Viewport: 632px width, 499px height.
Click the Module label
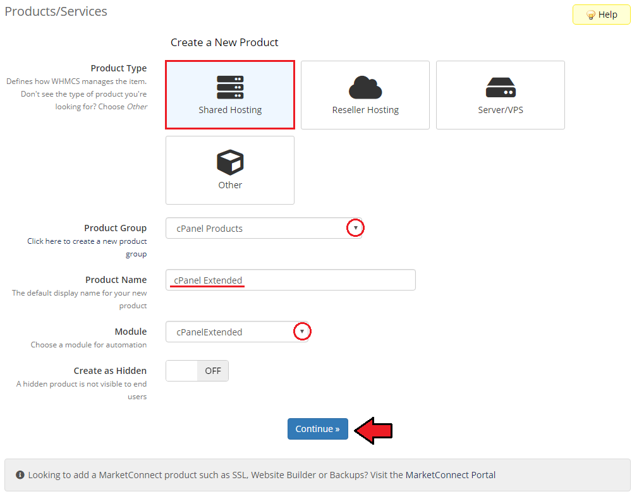point(131,332)
